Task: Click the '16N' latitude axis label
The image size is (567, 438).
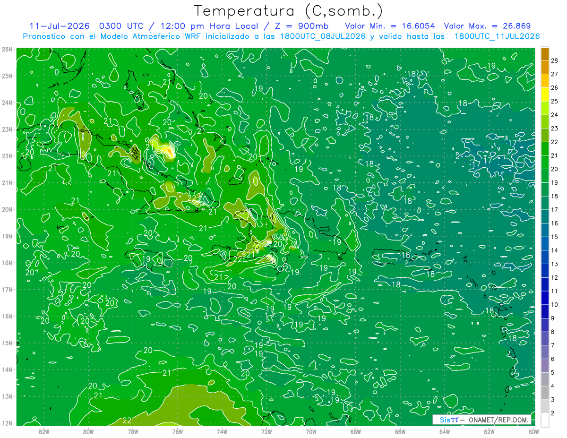Action: pos(7,316)
